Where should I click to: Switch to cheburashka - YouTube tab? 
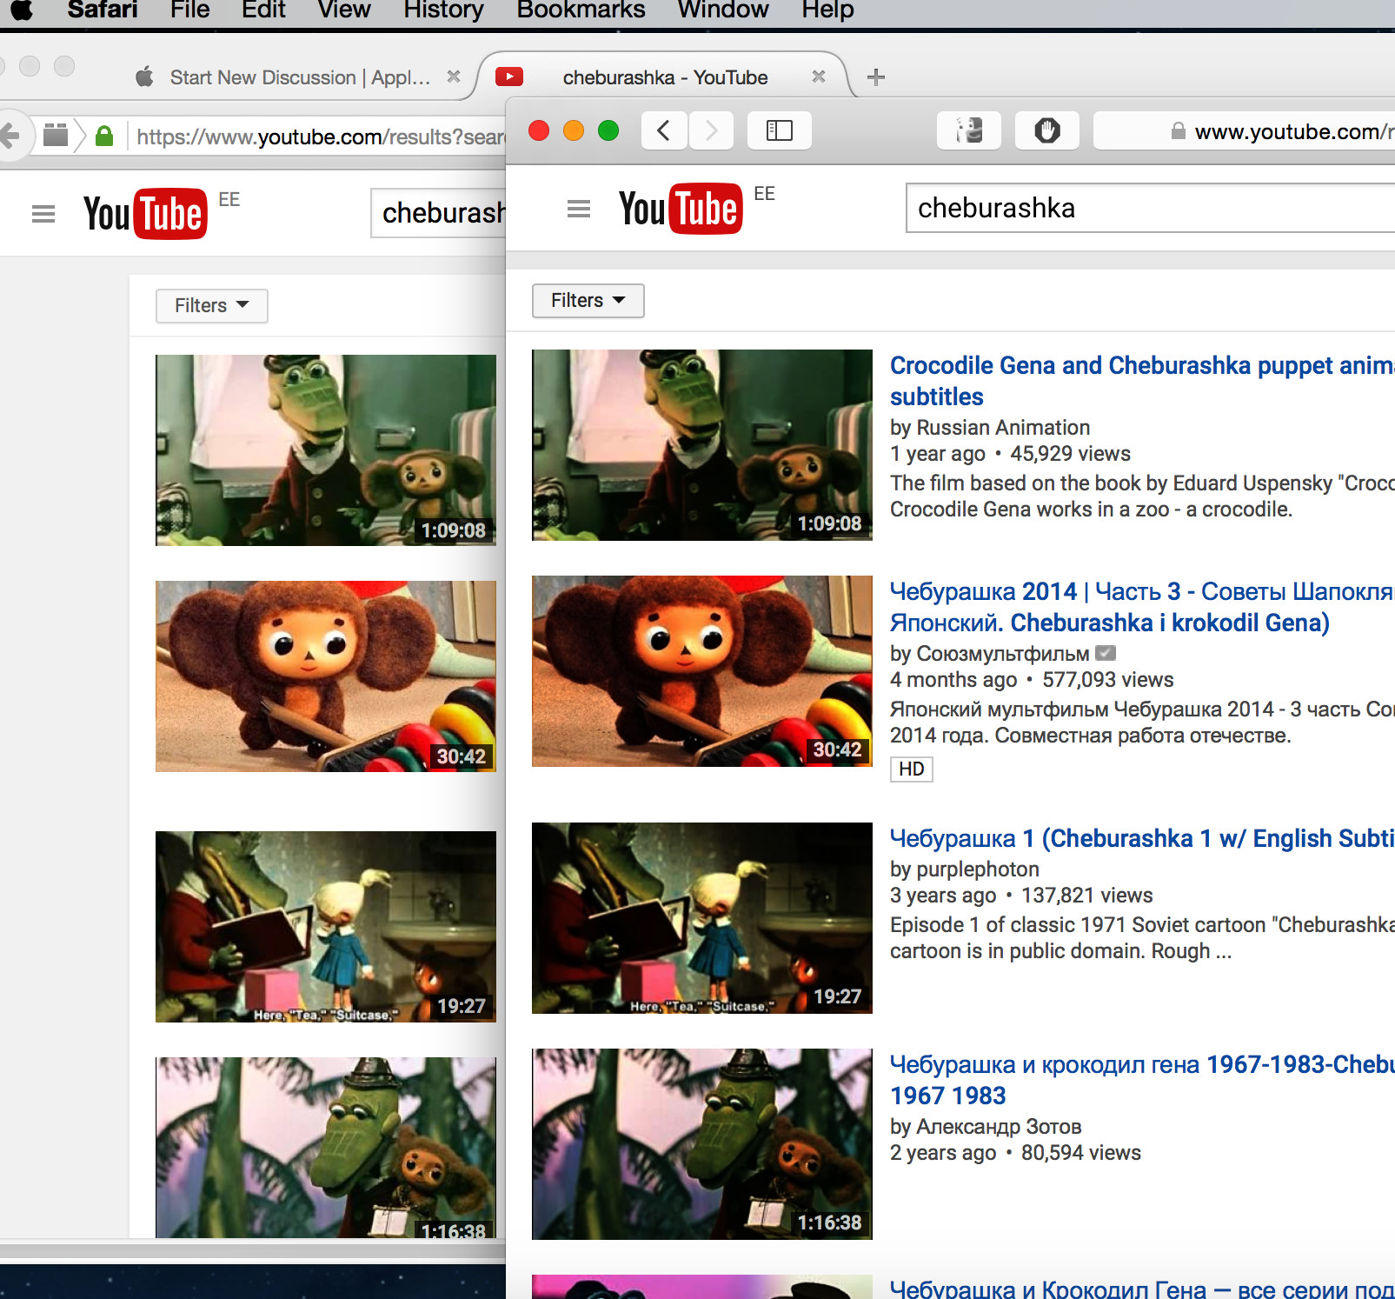[665, 77]
